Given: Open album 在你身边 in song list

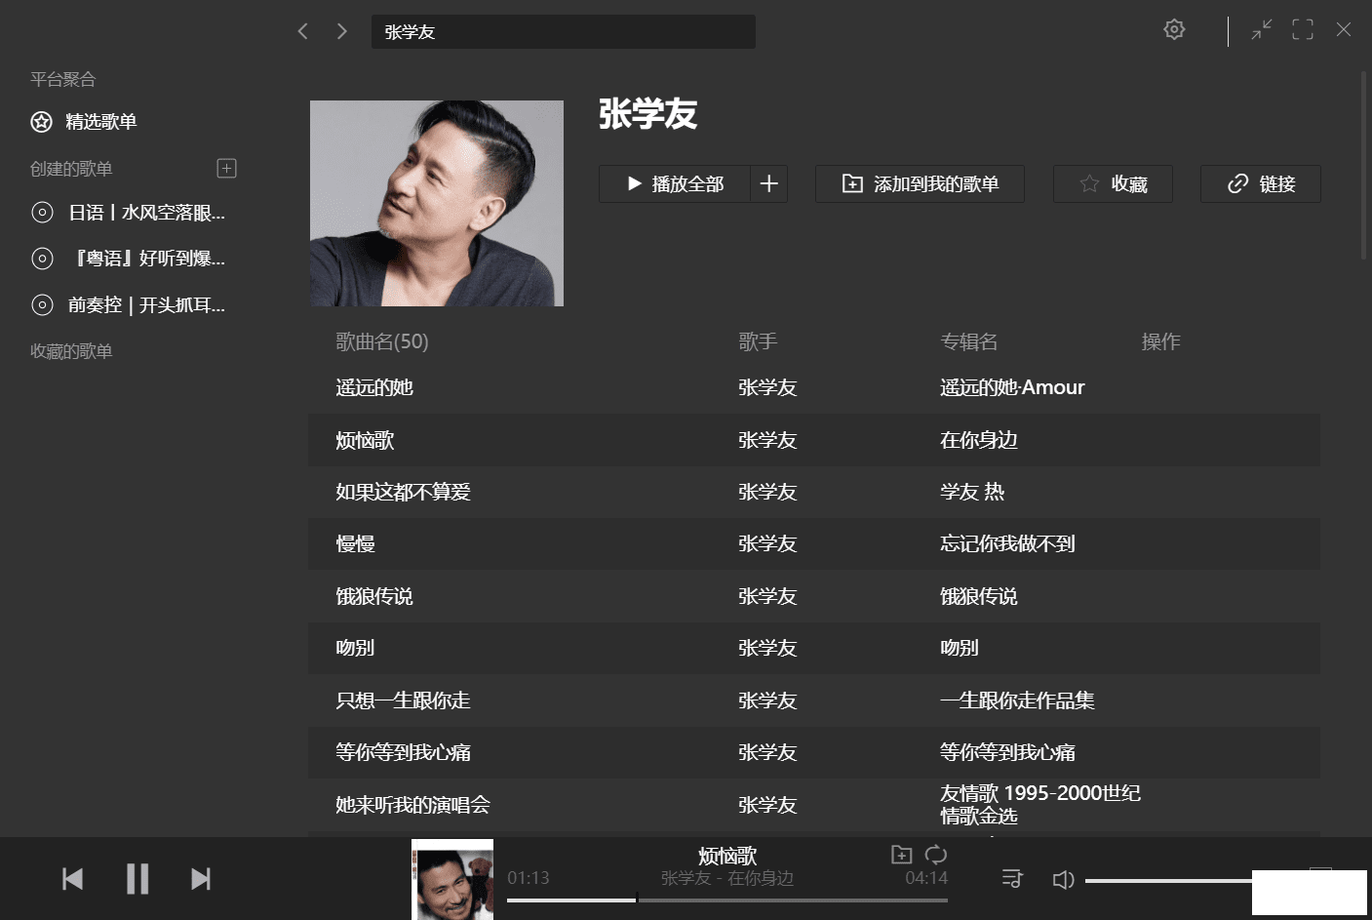Looking at the screenshot, I should (x=979, y=440).
